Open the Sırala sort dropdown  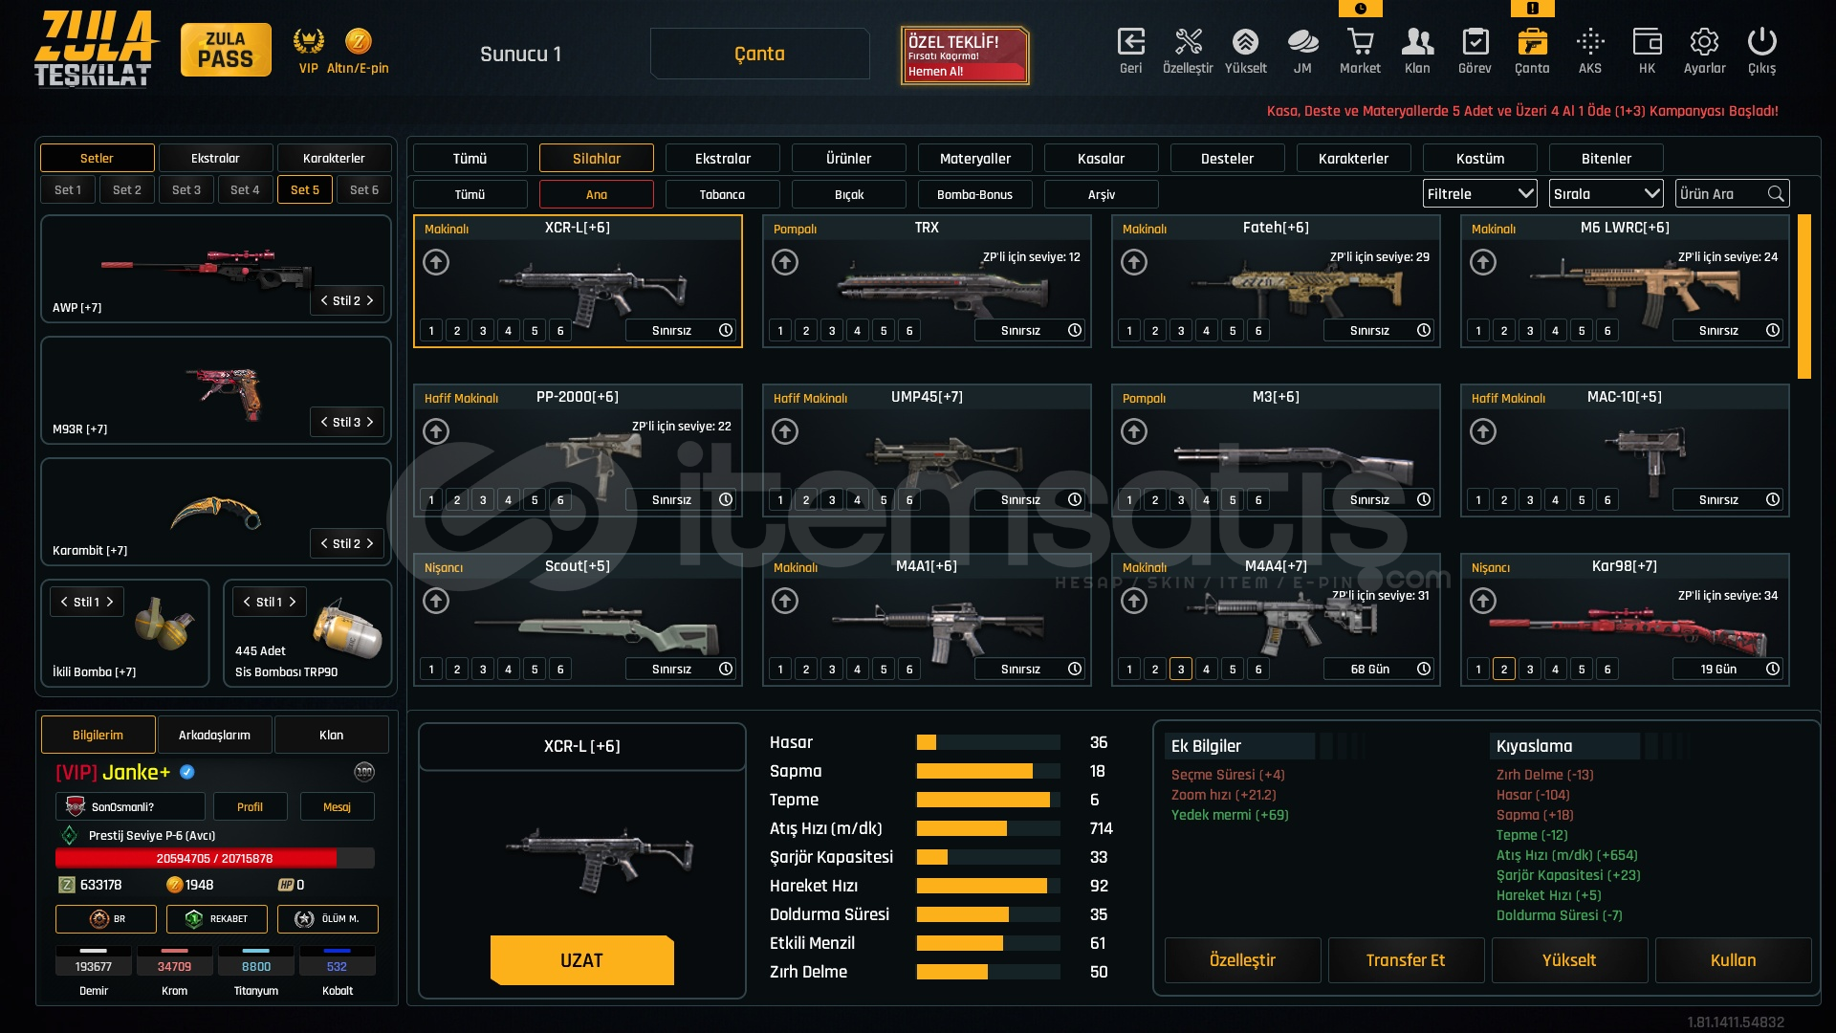coord(1606,194)
